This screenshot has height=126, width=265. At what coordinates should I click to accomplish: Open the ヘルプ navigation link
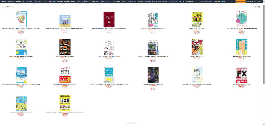tap(24, 1)
